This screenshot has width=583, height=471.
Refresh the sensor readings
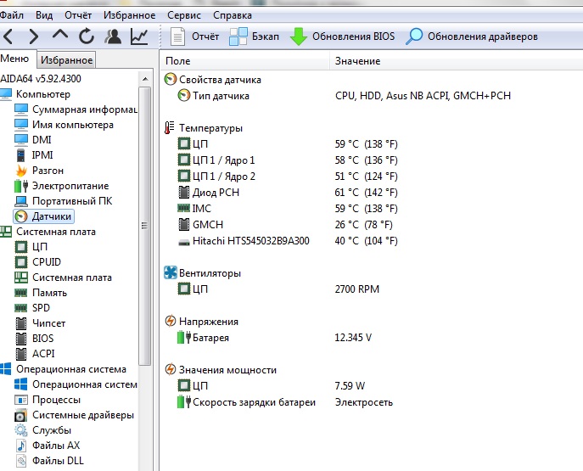(87, 36)
